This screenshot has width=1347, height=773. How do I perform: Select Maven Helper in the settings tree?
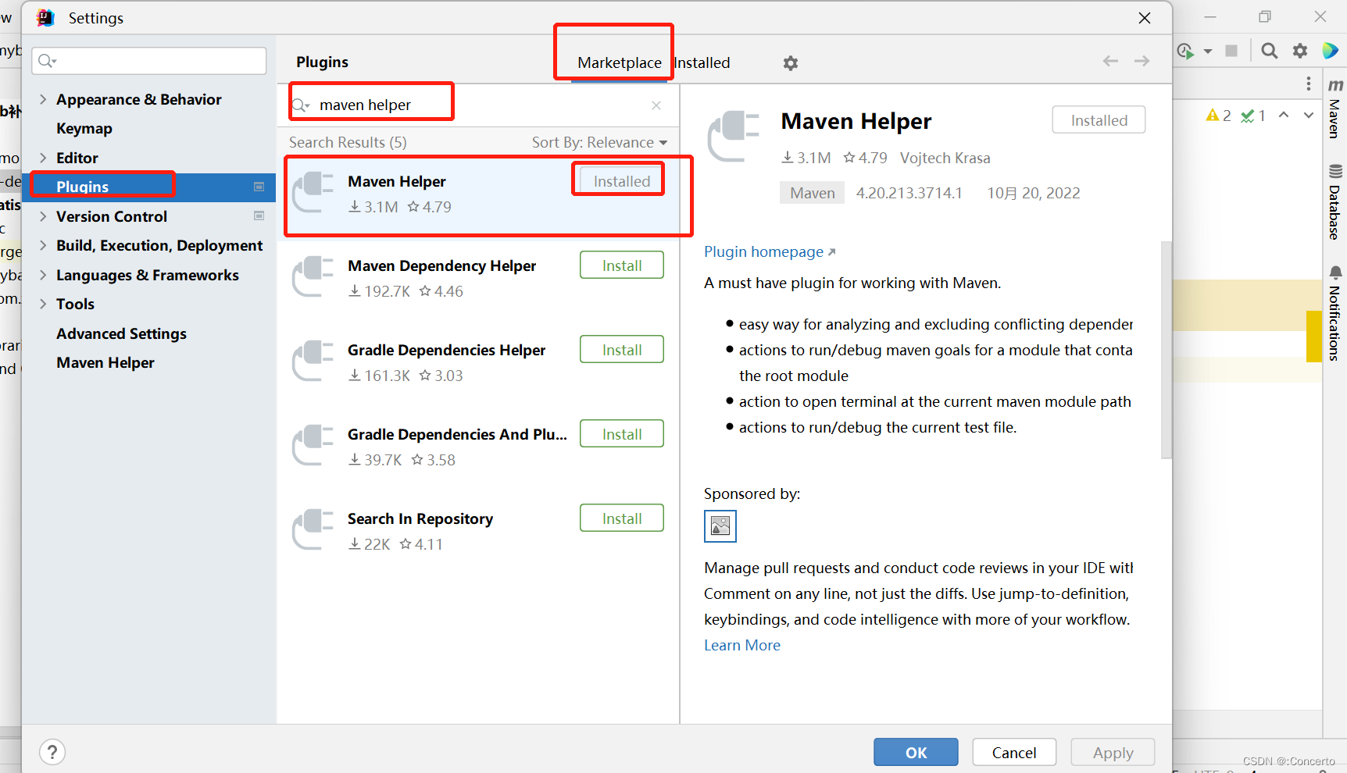[x=105, y=362]
